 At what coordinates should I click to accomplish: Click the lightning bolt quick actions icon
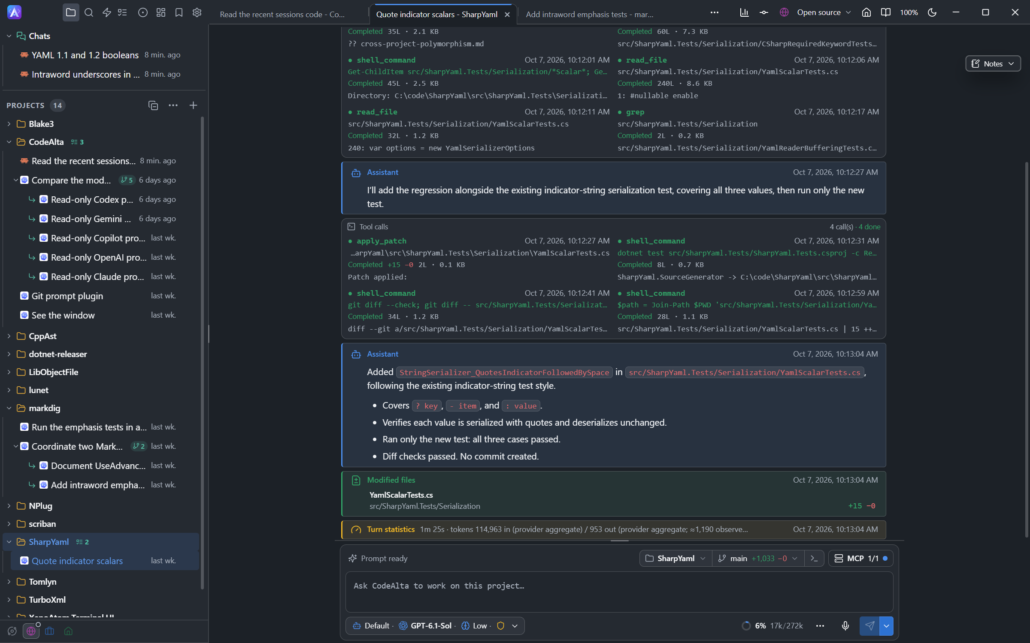(x=107, y=13)
